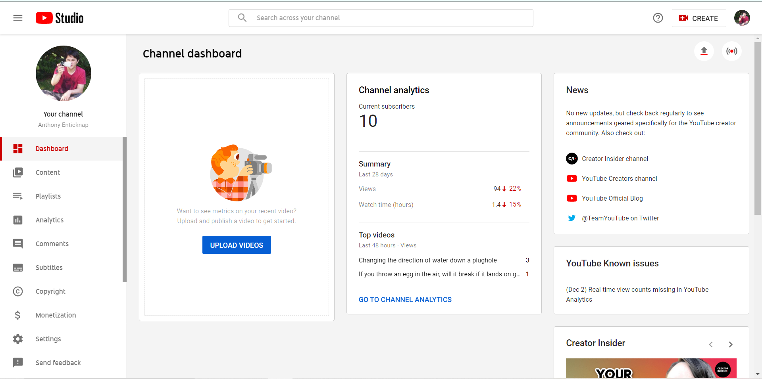Click the search magnifier icon
This screenshot has width=762, height=379.
(x=242, y=18)
